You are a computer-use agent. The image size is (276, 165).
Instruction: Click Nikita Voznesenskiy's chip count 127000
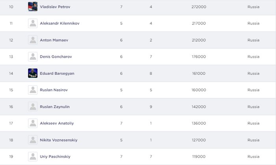(198, 140)
